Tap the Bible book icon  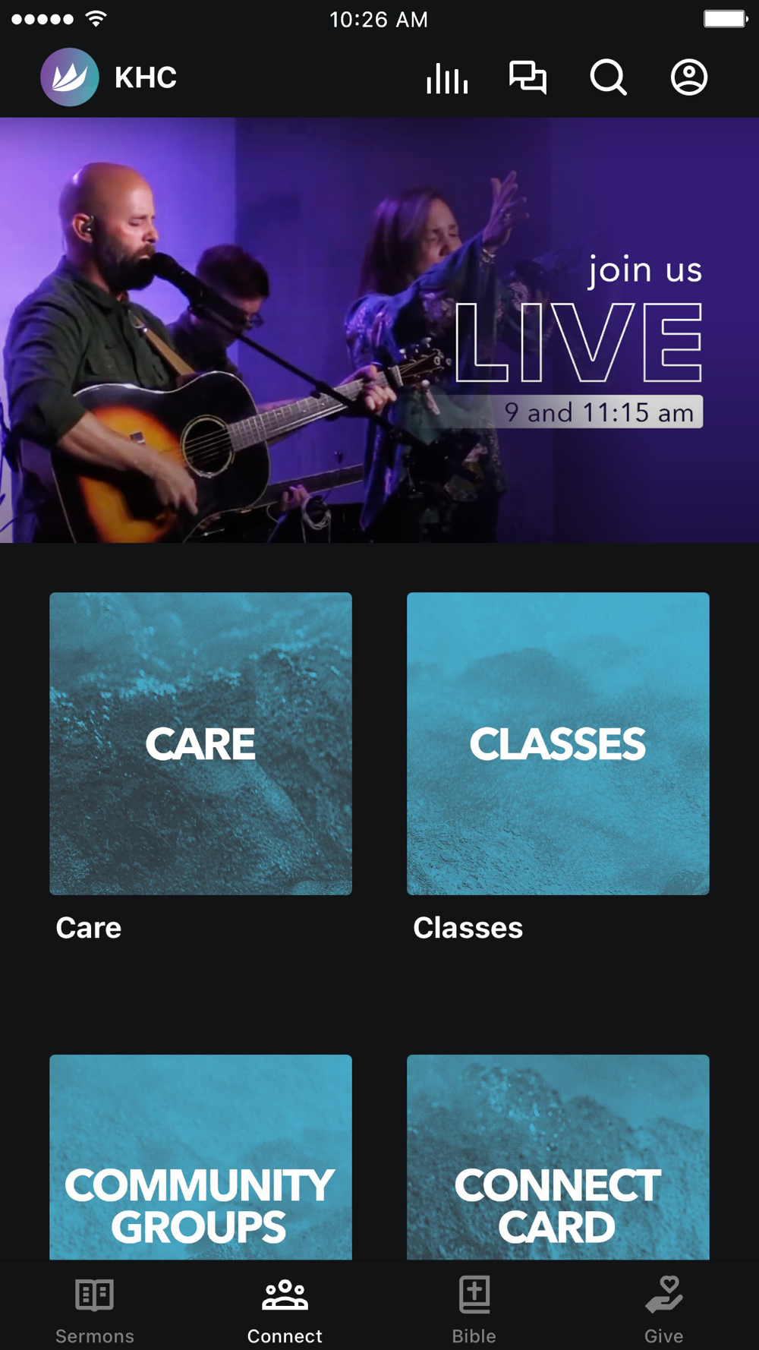[474, 1295]
